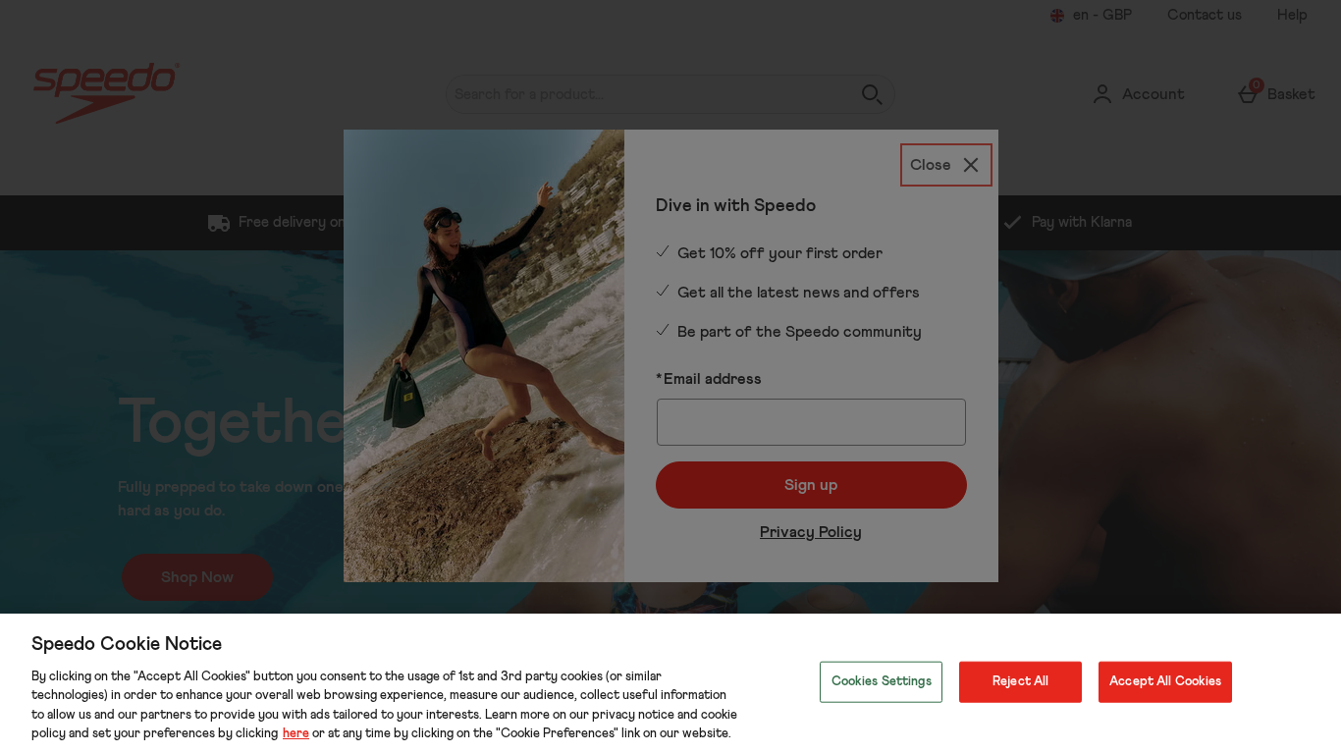The image size is (1341, 754).
Task: Click the search magnifier icon
Action: tap(872, 94)
